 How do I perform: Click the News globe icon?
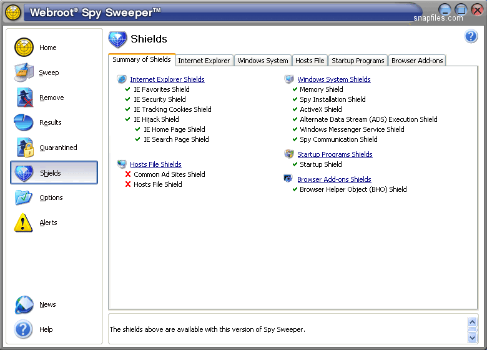click(24, 304)
